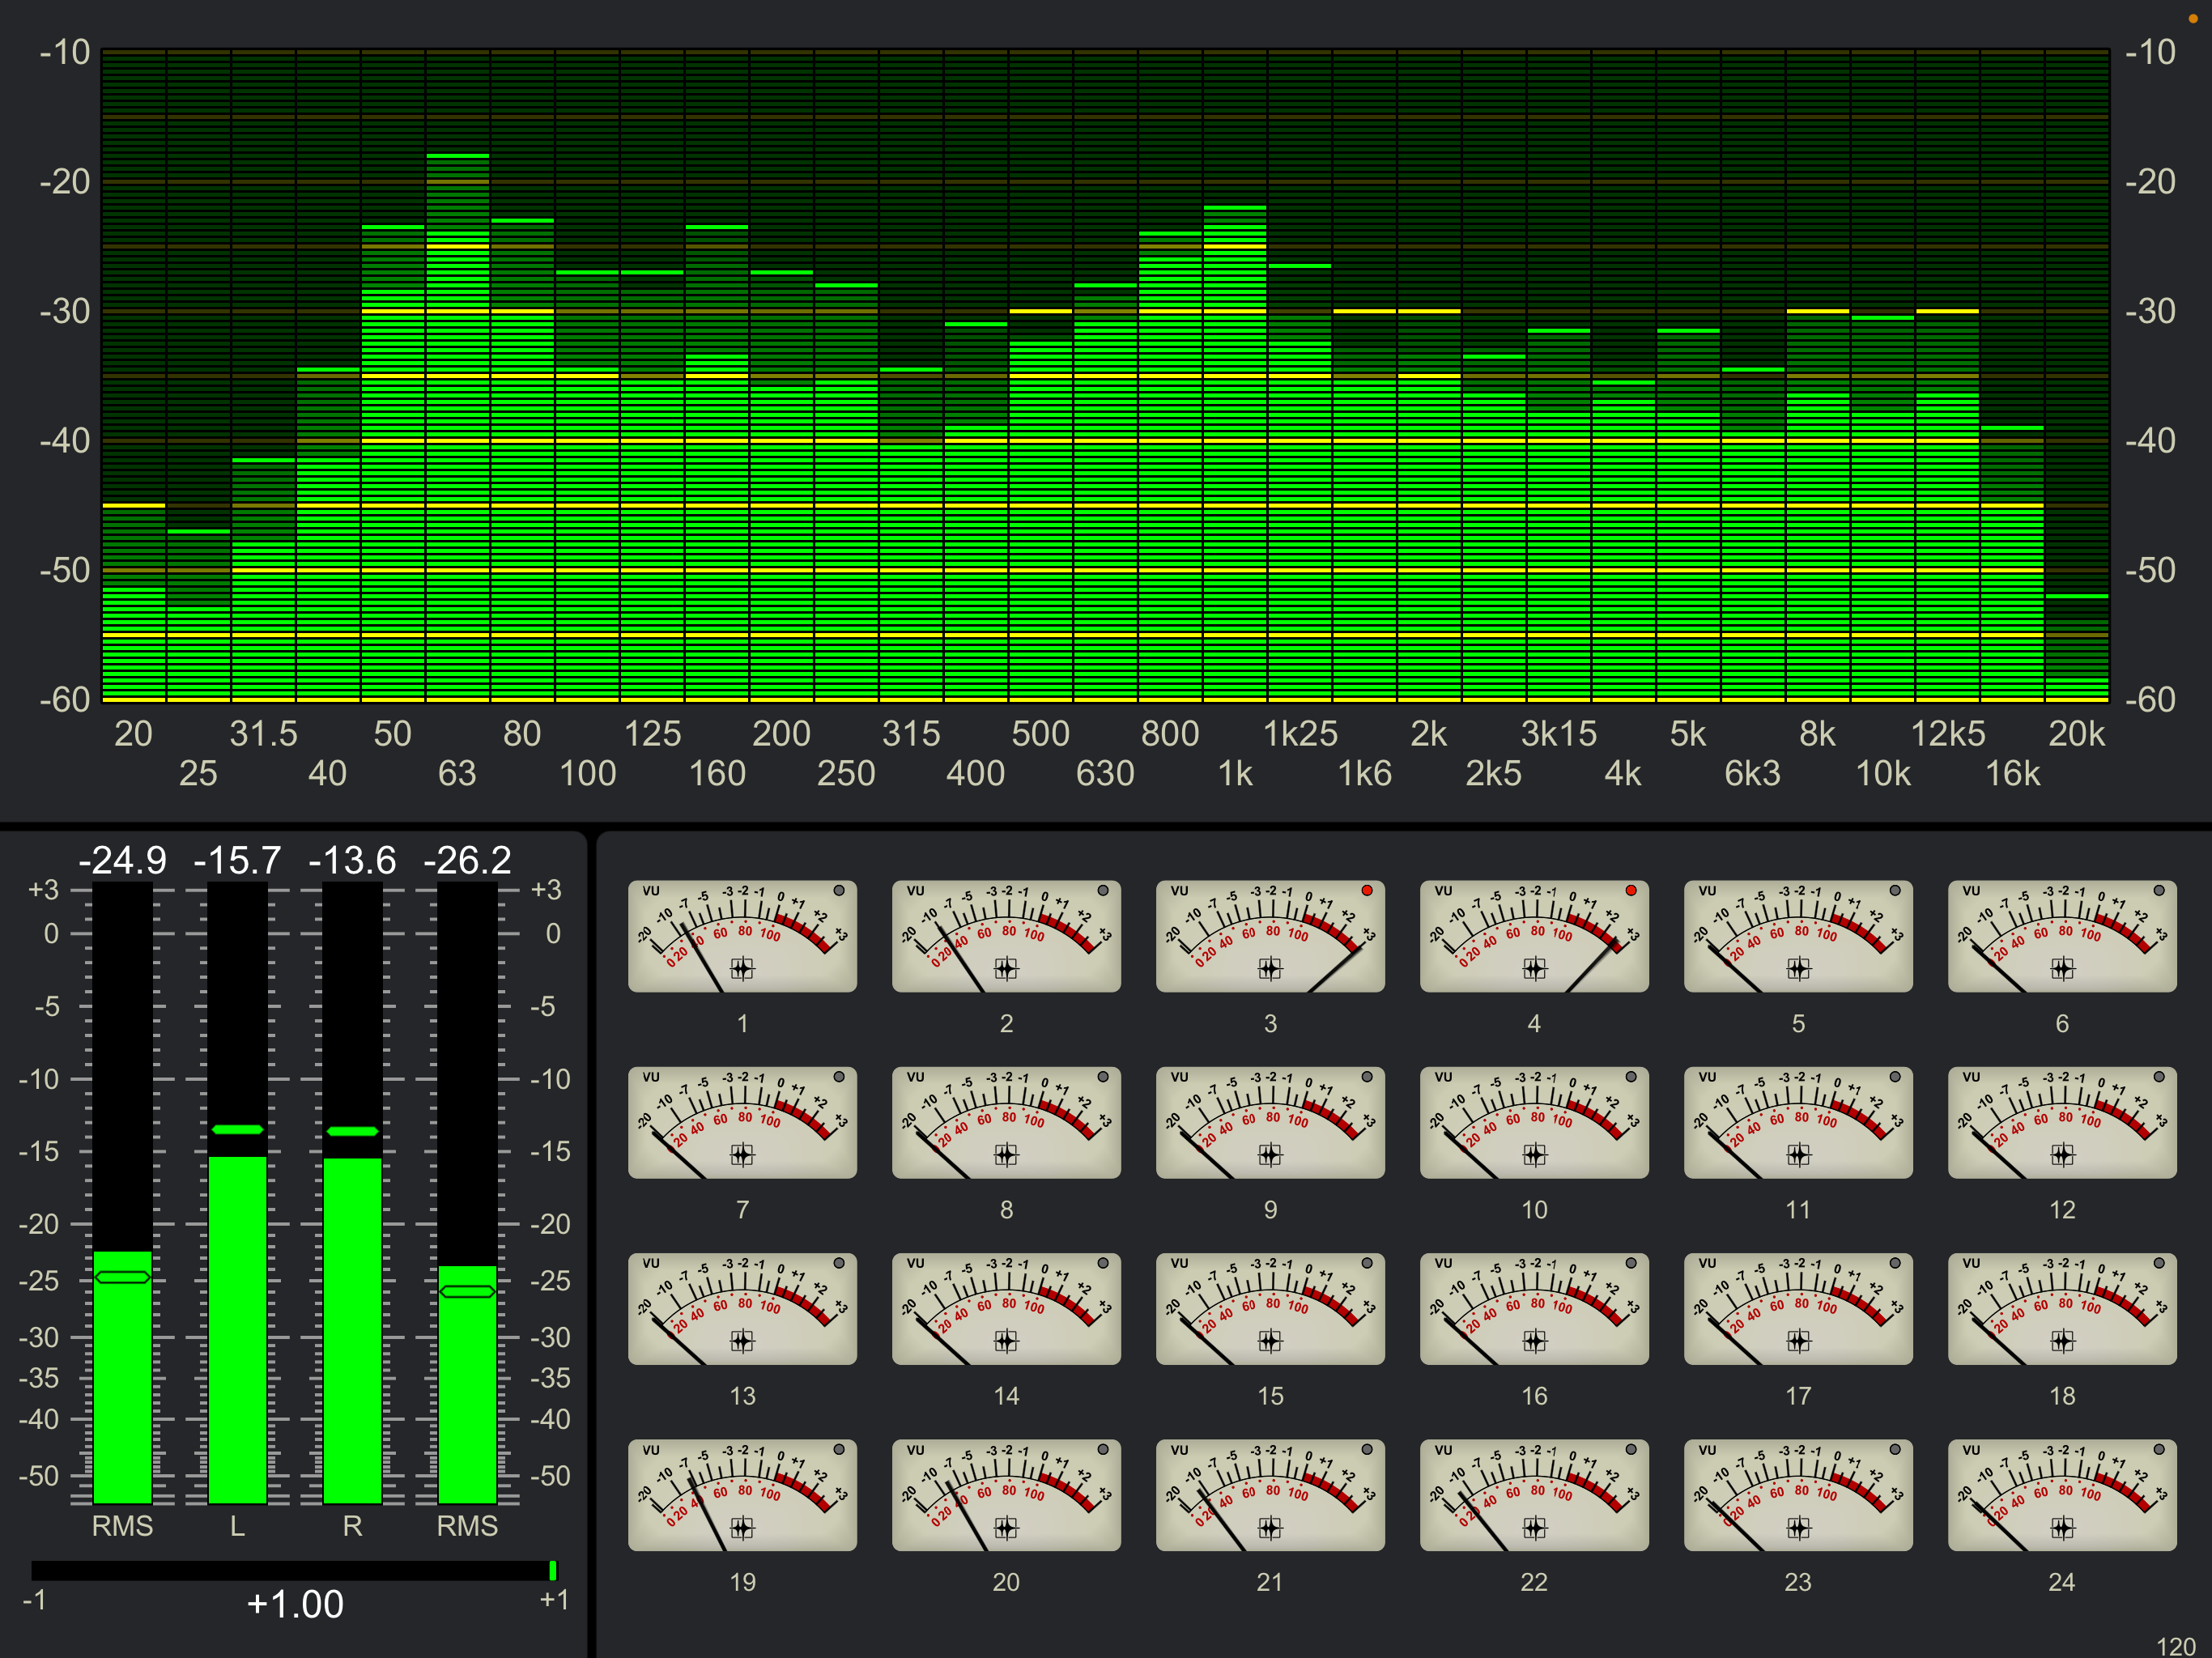
Task: Select VU meter 7
Action: pyautogui.click(x=742, y=1122)
